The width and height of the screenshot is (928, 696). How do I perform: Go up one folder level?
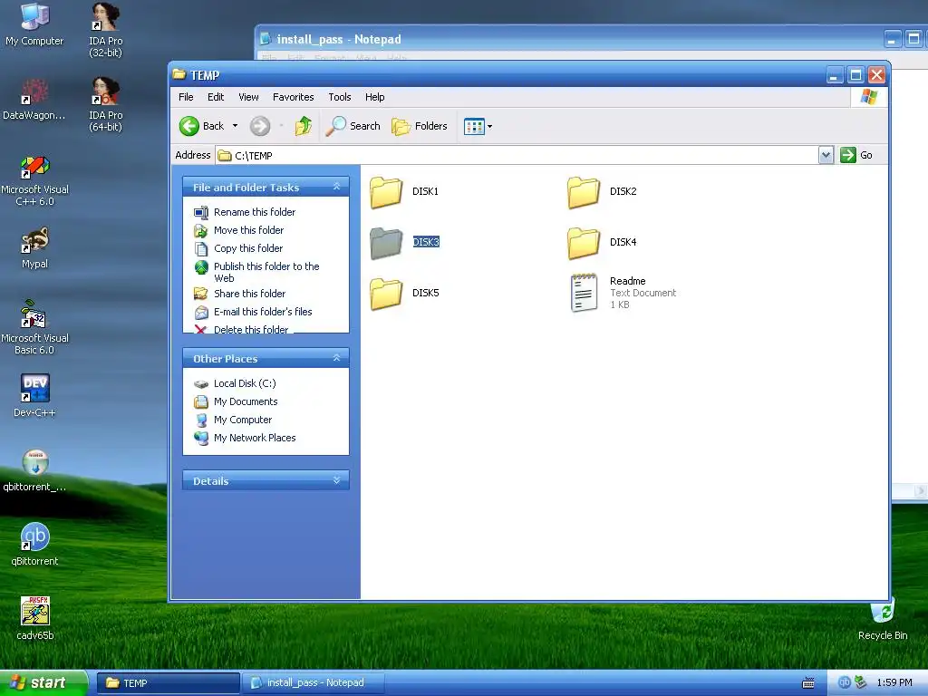303,126
